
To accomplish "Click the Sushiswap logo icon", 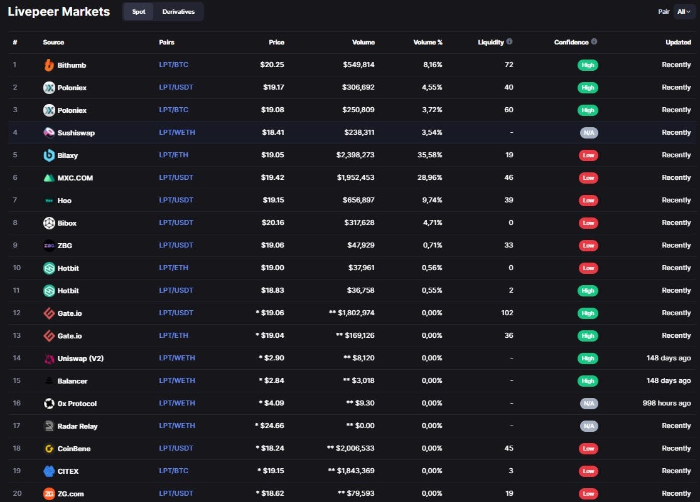I will coord(49,132).
